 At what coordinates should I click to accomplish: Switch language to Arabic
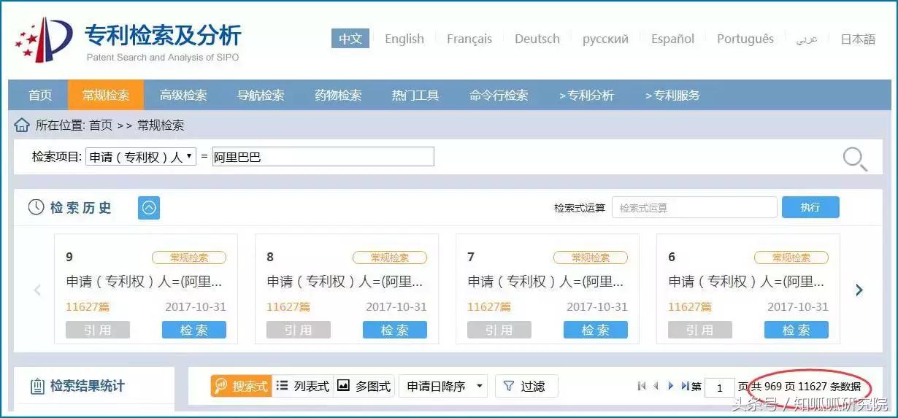pyautogui.click(x=807, y=39)
